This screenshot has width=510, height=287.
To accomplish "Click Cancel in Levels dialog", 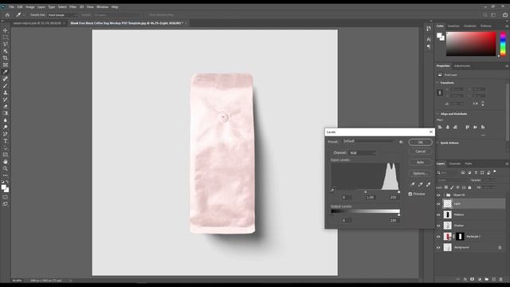I will [420, 151].
